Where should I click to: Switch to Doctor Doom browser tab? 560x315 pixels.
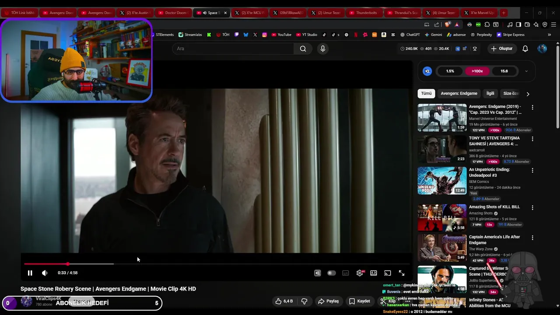[173, 13]
